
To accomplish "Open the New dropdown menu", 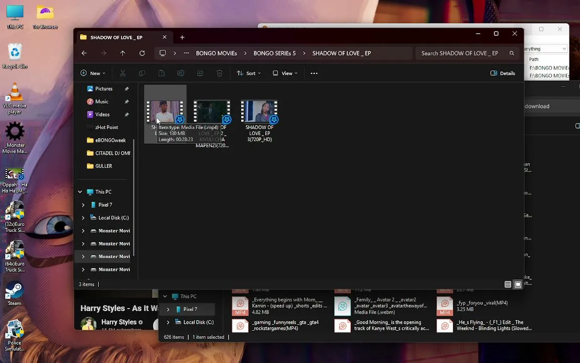I will click(93, 73).
